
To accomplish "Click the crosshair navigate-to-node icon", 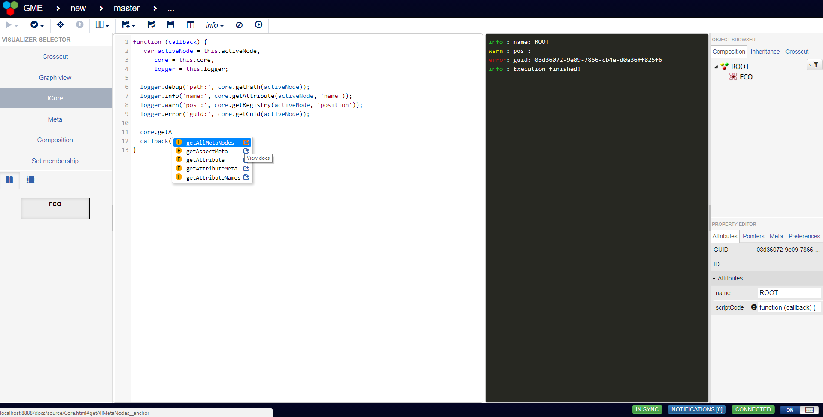I will click(61, 24).
